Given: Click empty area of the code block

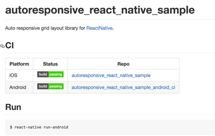Looking at the screenshot, I should coord(137,127).
